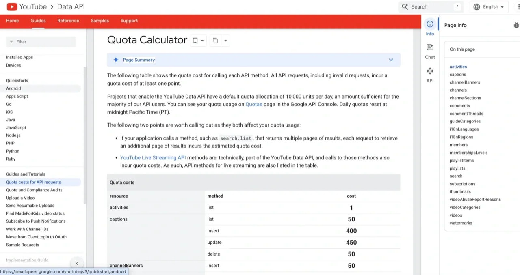
Task: Open Sample Requests guide
Action: 22,245
